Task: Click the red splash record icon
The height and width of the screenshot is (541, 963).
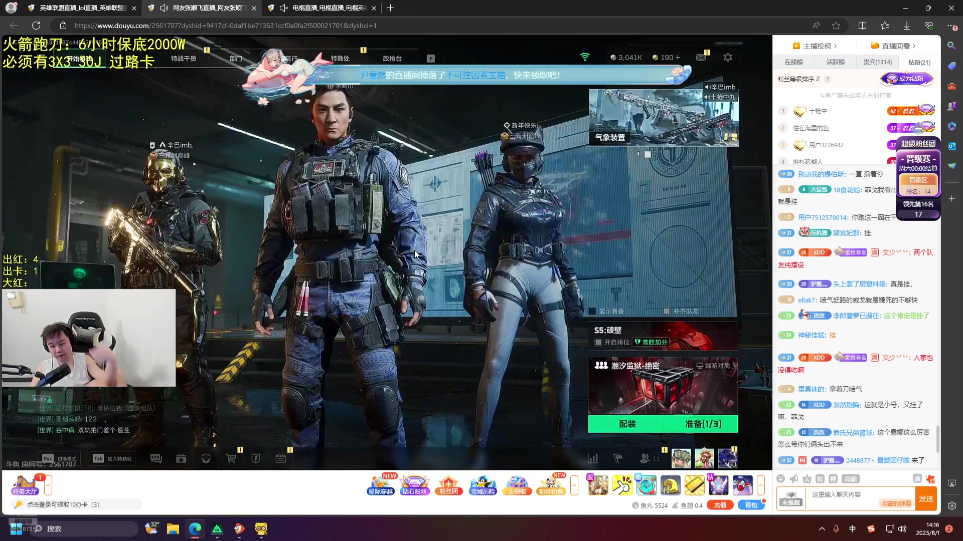Action: point(930,478)
